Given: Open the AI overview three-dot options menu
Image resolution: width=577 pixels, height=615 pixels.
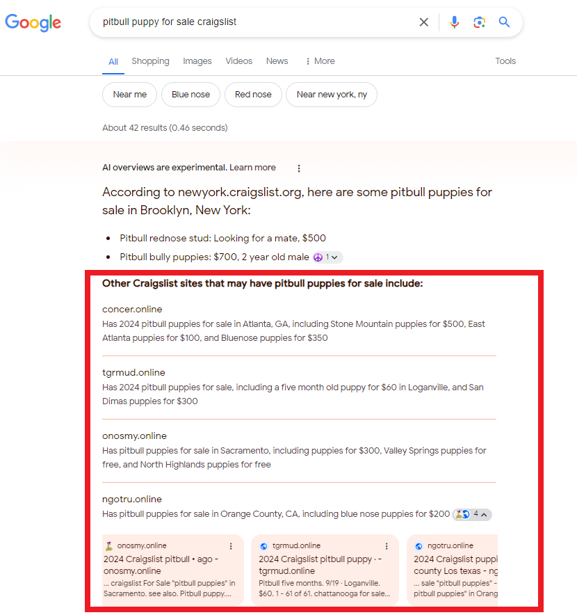Looking at the screenshot, I should pos(299,168).
